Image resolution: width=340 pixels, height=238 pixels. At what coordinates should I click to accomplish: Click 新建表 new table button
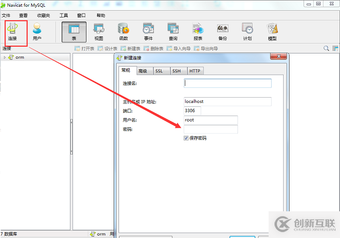click(130, 49)
